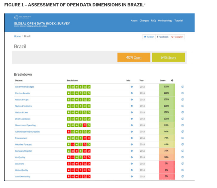Click the info icon for Procurement row
The image size is (217, 188).
click(x=132, y=138)
